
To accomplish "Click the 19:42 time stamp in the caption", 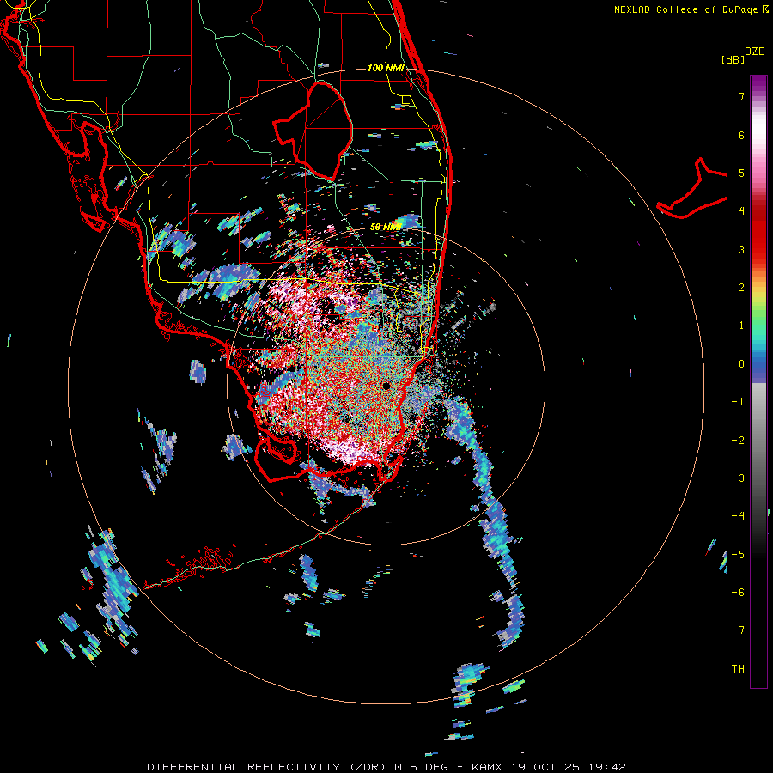I will [x=607, y=767].
